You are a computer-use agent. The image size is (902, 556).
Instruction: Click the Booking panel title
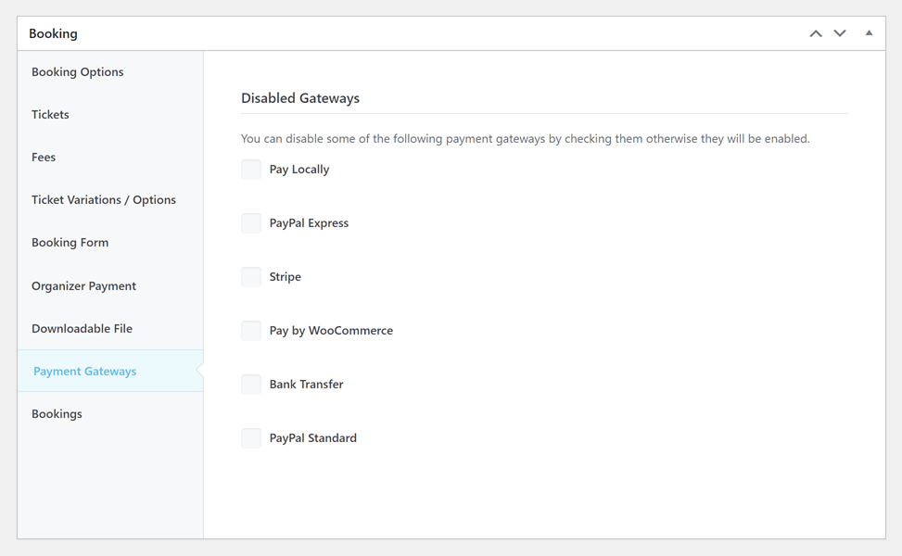coord(54,33)
